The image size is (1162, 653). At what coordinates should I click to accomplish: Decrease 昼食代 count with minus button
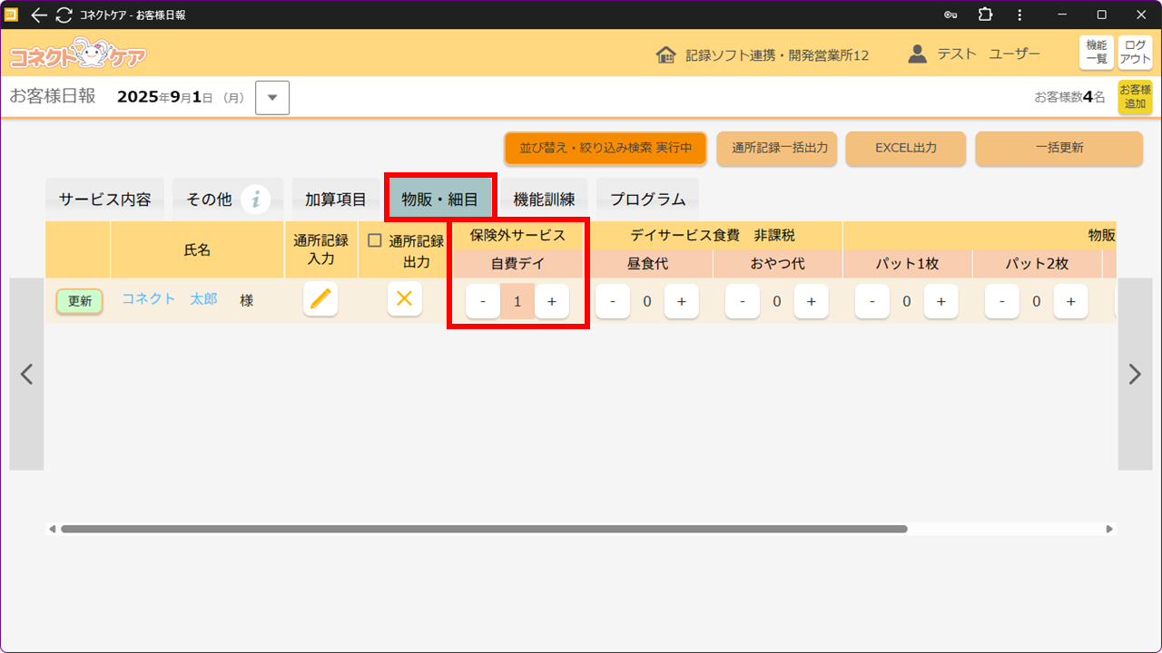[x=613, y=301]
